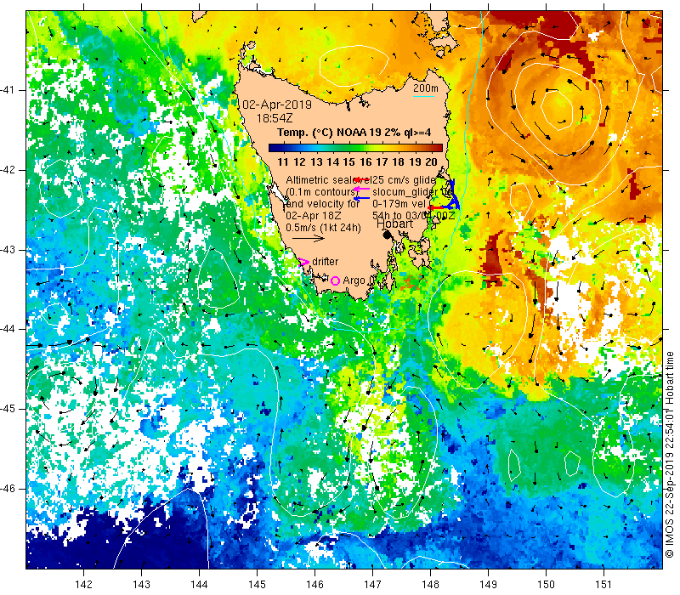Click the 'Hobart' city label
The height and width of the screenshot is (595, 680).
tap(394, 224)
